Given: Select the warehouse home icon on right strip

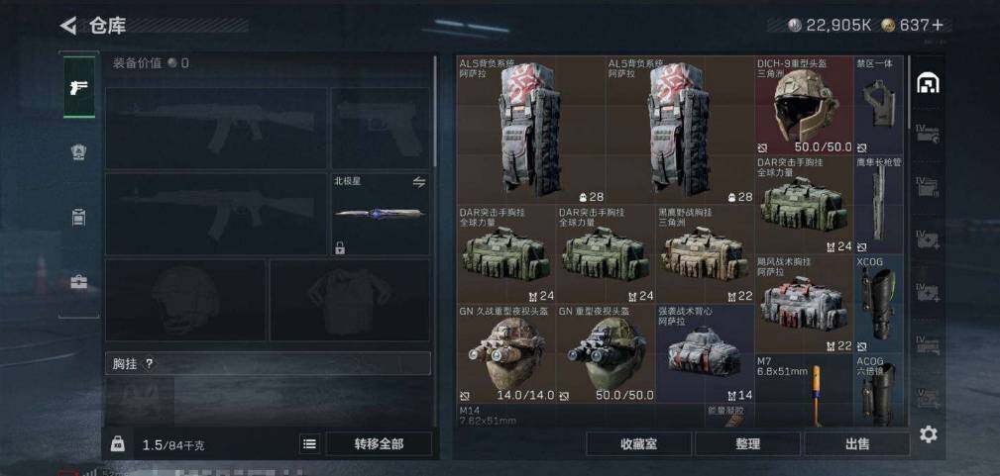Looking at the screenshot, I should pyautogui.click(x=928, y=83).
